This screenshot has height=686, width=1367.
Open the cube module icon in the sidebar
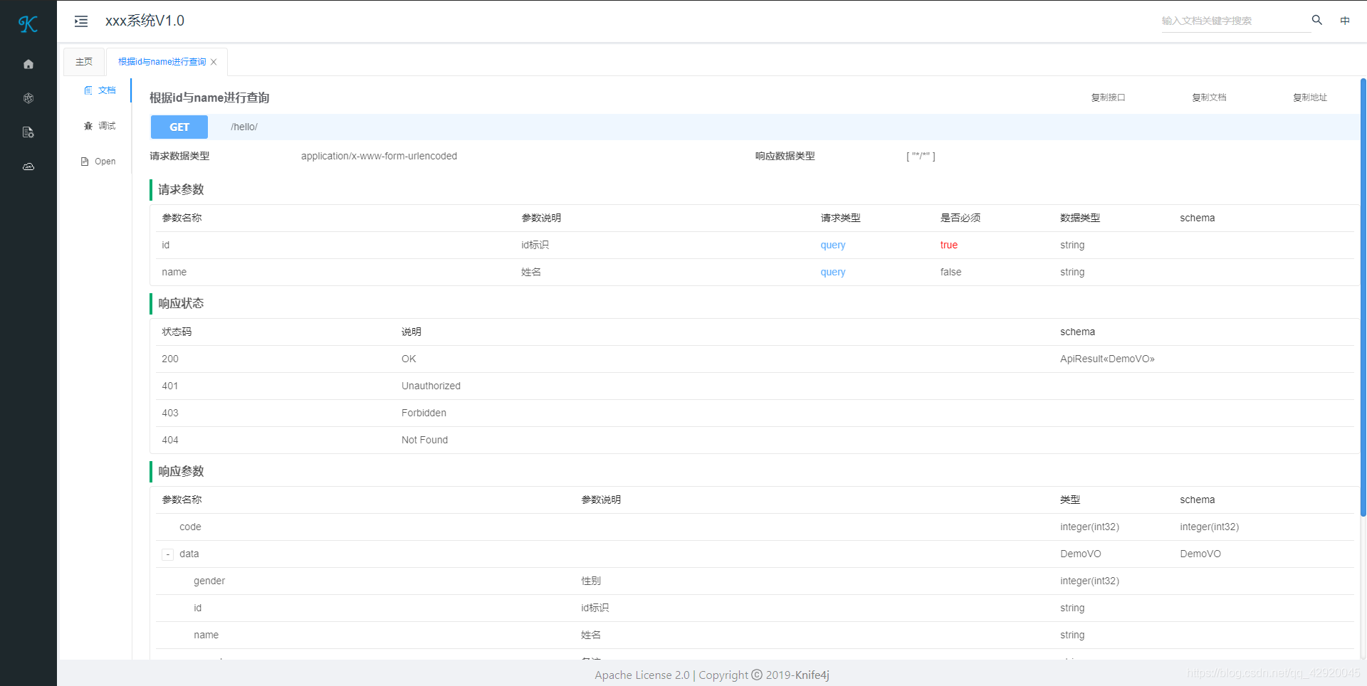point(28,98)
